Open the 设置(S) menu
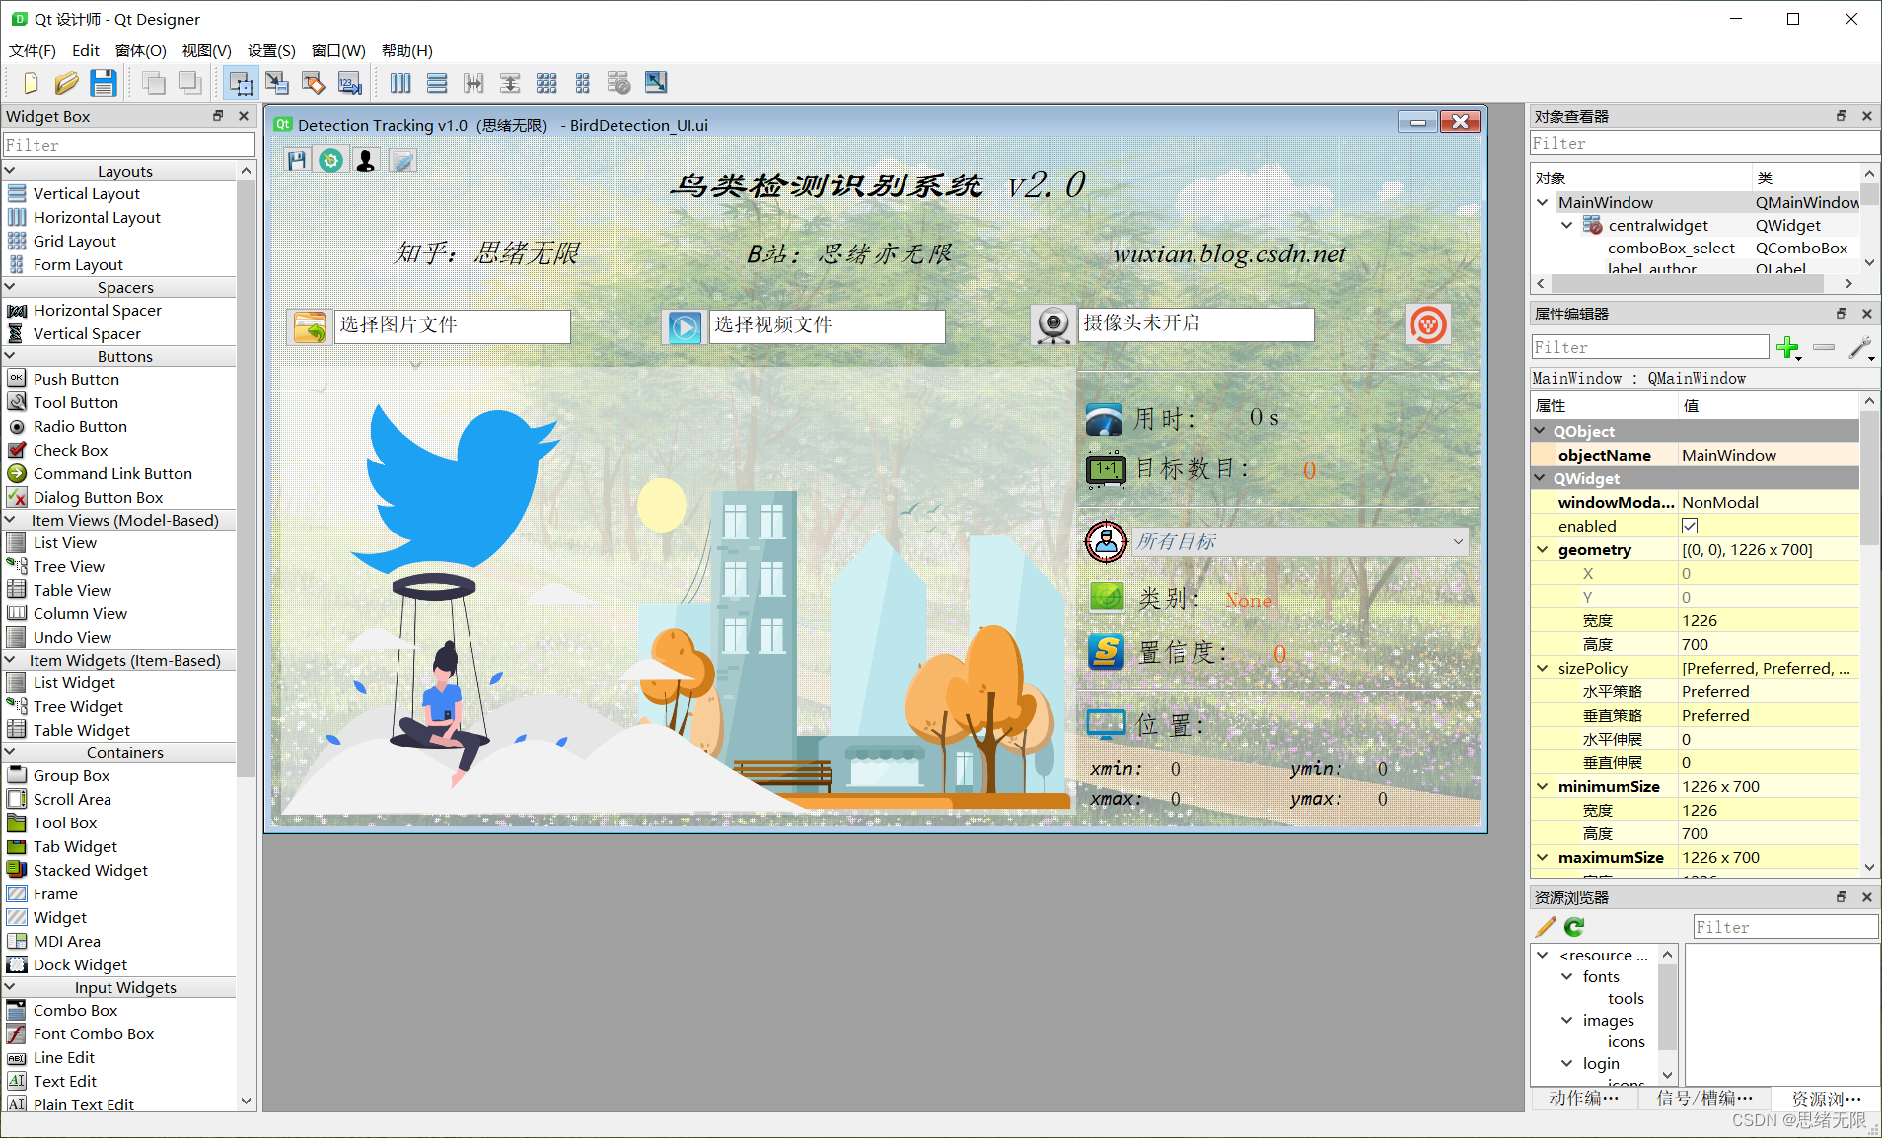The height and width of the screenshot is (1138, 1882). pos(271,50)
